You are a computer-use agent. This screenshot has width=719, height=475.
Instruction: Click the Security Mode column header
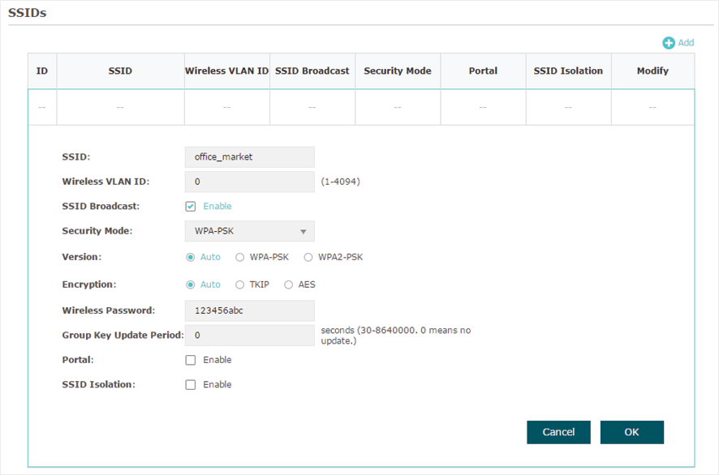coord(398,71)
